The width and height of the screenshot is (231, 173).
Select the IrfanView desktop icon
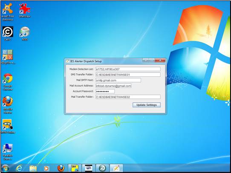tap(25, 10)
